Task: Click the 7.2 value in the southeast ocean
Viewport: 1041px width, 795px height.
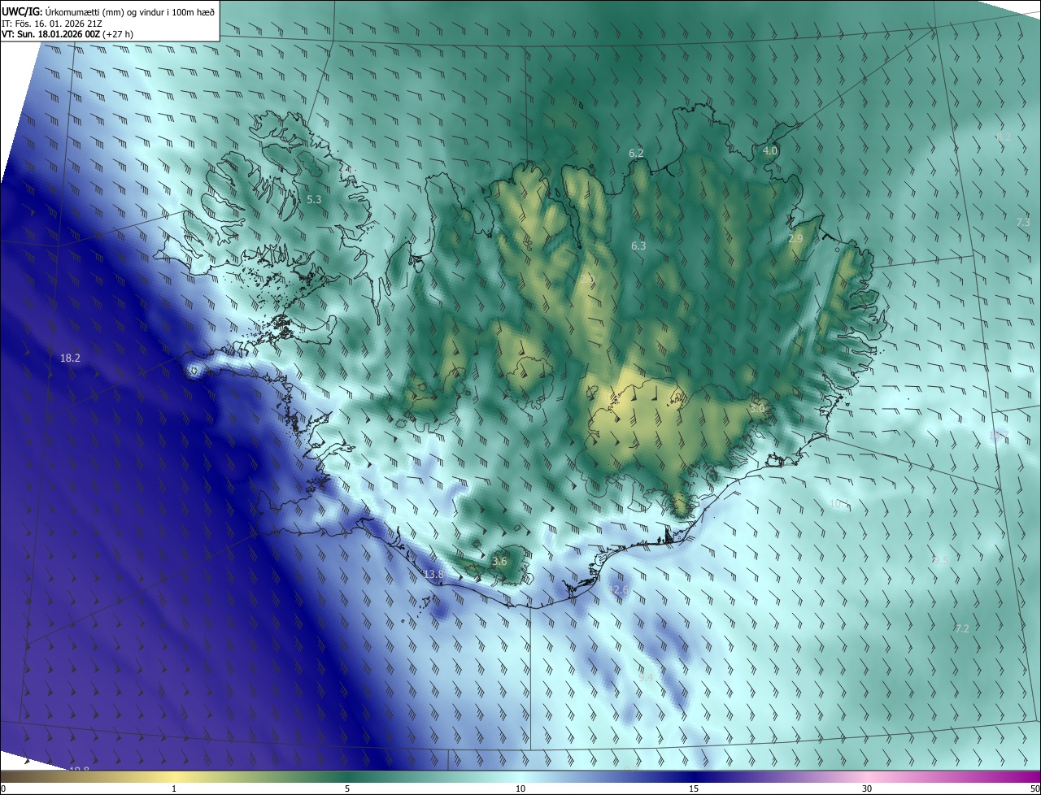Action: [962, 628]
